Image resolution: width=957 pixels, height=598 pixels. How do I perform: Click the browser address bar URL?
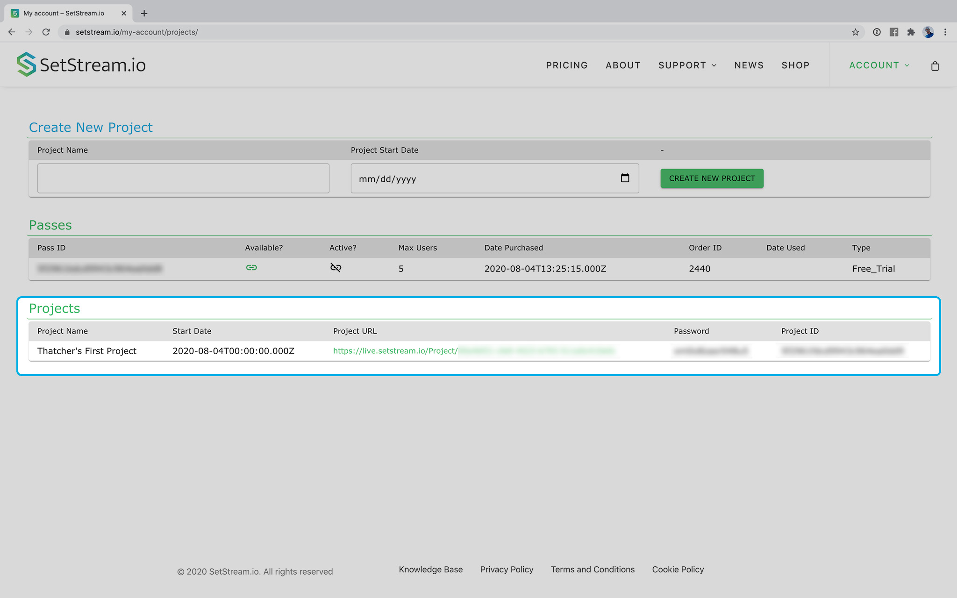pos(136,32)
